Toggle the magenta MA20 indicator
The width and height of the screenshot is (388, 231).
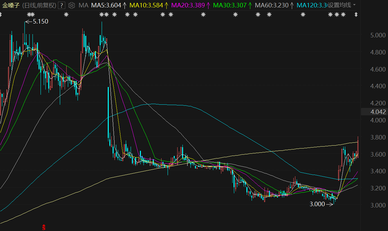(x=188, y=5)
